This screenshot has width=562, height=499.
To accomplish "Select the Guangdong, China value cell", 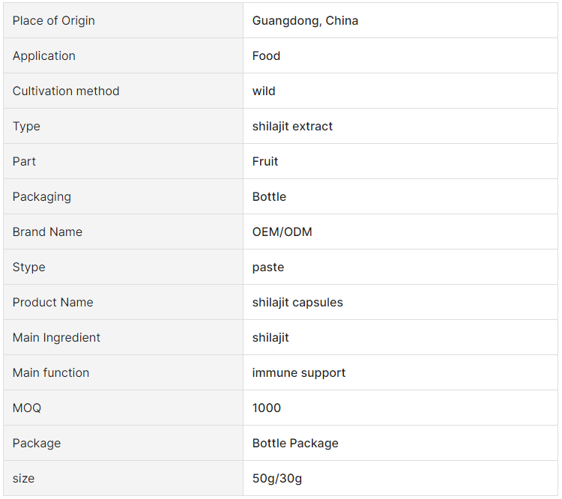I will [400, 20].
